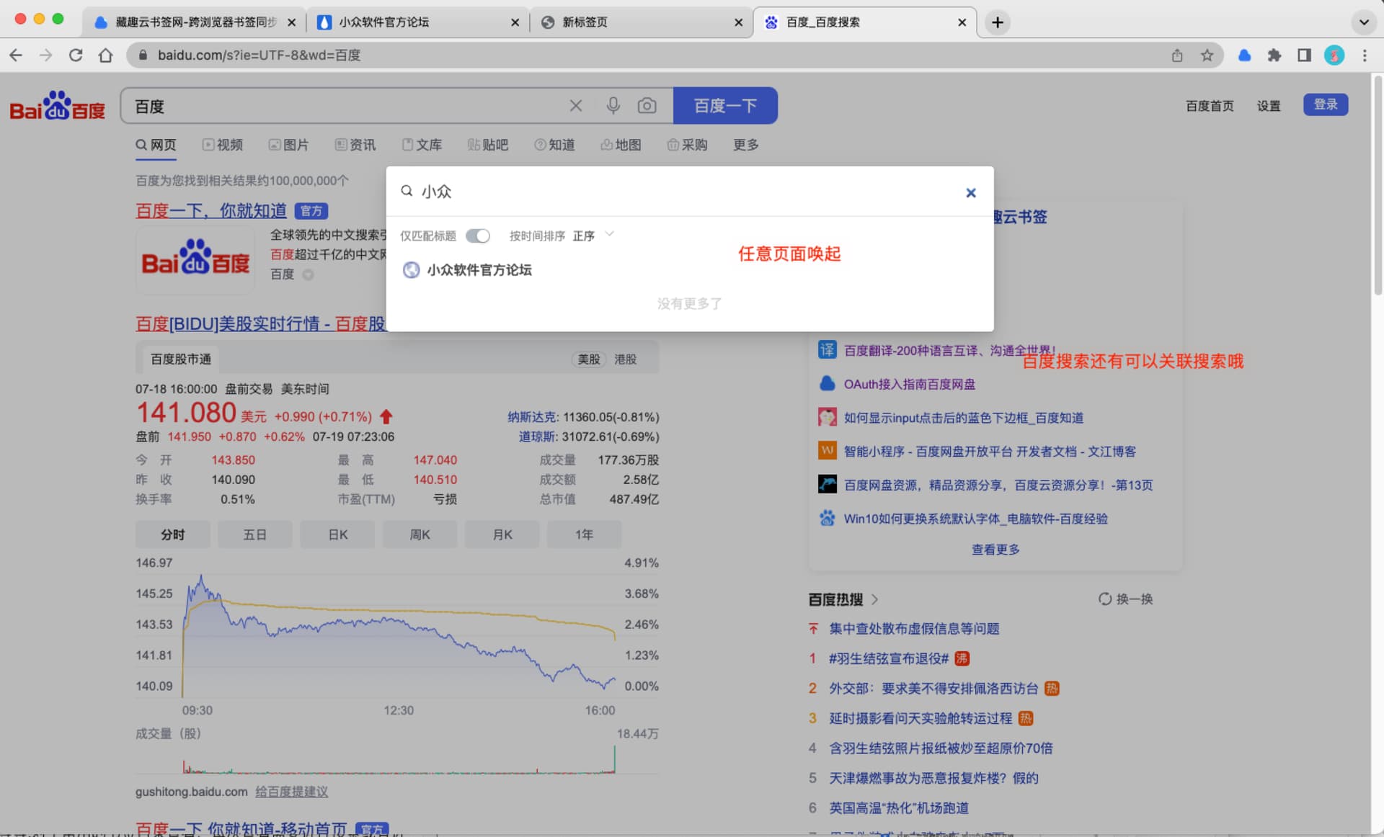
Task: Switch to 港股 market option
Action: [625, 359]
